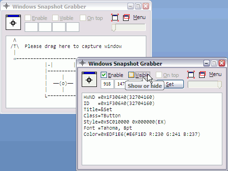Screen dimensions: 228x171
Task: Minimize the back Windows Snapshot Grabber window
Action: click(131, 6)
